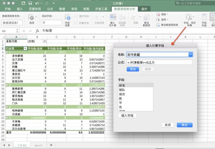Open the sheet1 sheet tab
The height and width of the screenshot is (149, 215).
[x=38, y=145]
